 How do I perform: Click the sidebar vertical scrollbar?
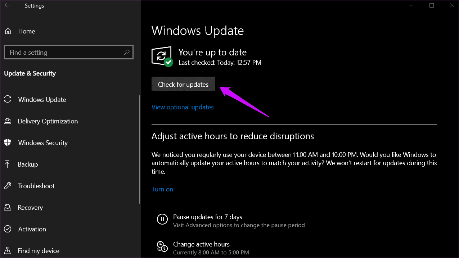(139, 149)
